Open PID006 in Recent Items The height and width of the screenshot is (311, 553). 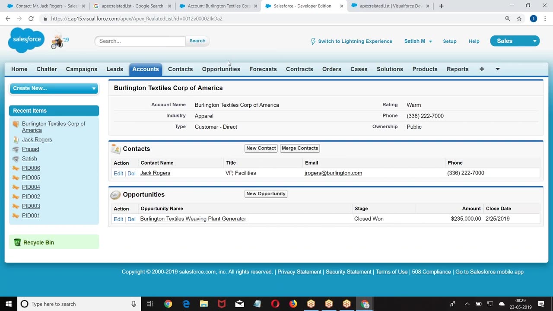tap(31, 168)
